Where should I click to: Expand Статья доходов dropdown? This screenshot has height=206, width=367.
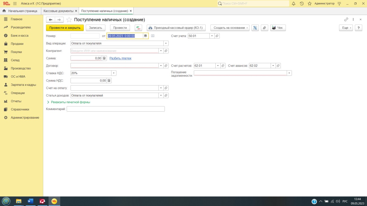[x=161, y=95]
